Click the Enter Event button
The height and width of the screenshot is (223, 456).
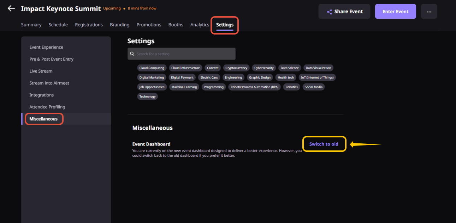pos(395,12)
